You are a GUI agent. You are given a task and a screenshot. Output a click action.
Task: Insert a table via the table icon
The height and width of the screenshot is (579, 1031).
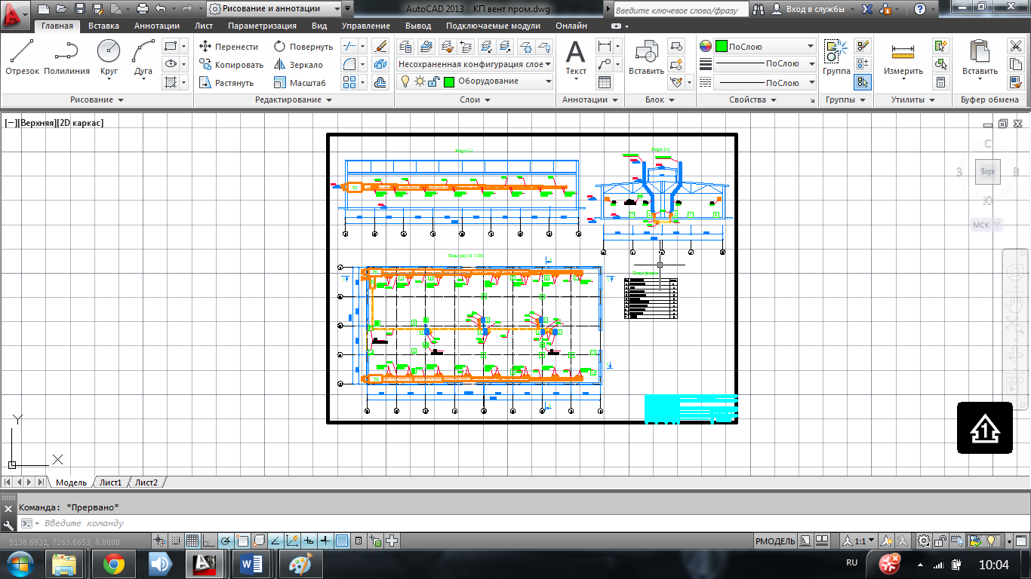604,82
